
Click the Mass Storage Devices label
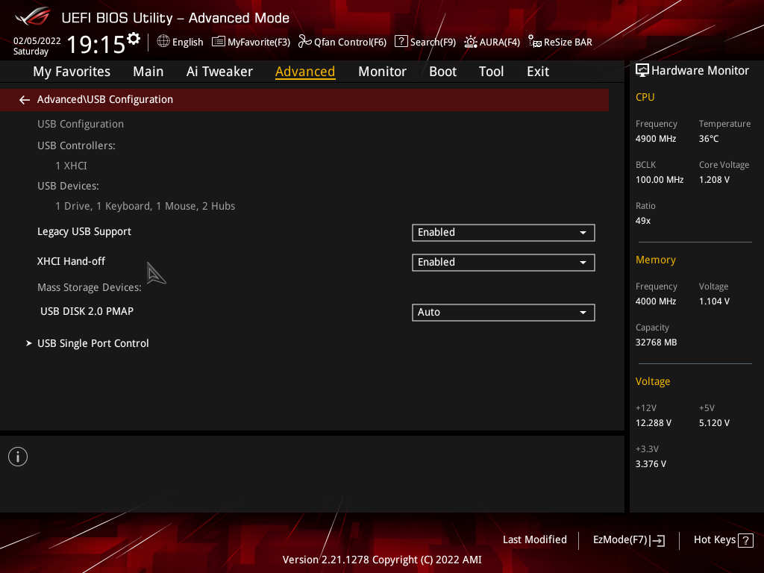click(x=90, y=287)
